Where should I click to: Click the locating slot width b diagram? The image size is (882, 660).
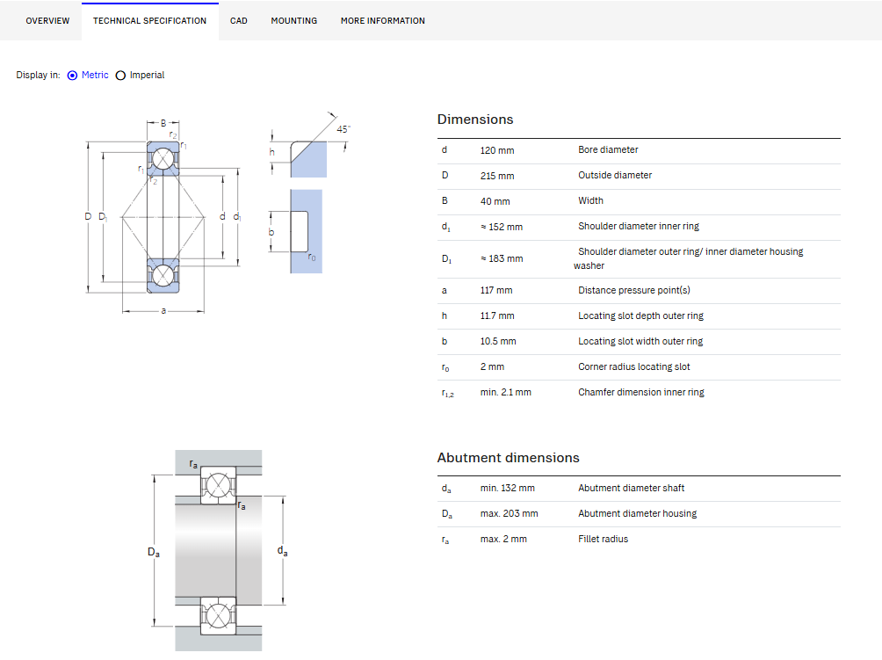tap(296, 231)
